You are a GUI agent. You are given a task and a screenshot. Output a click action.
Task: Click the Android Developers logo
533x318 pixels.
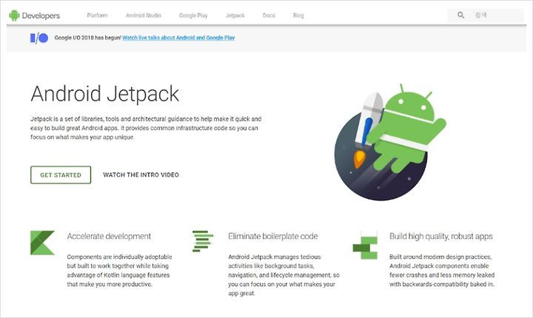click(34, 16)
